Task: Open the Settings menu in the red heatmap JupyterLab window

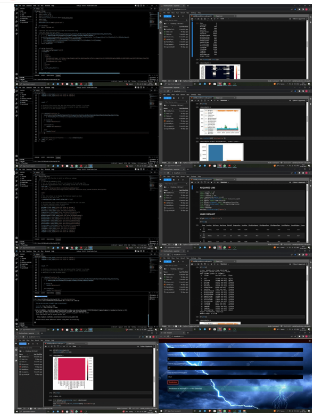Action: click(x=47, y=340)
